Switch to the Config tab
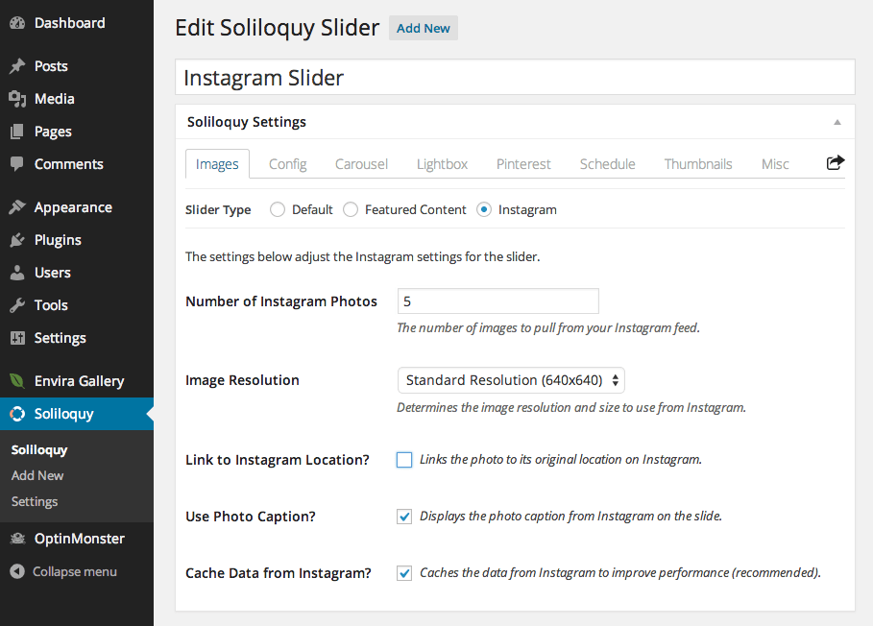Image resolution: width=873 pixels, height=626 pixels. (288, 164)
